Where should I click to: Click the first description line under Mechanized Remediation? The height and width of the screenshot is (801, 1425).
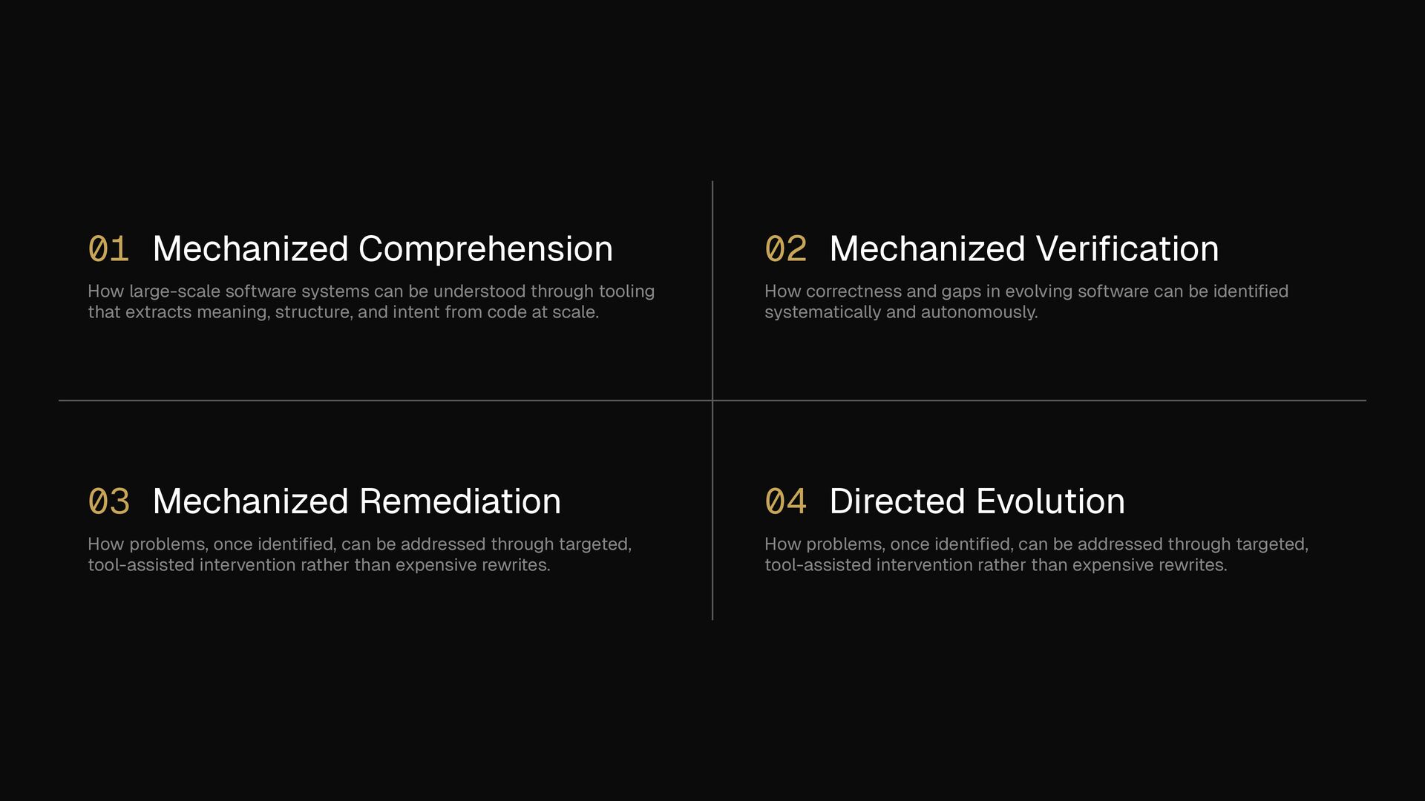pos(359,544)
